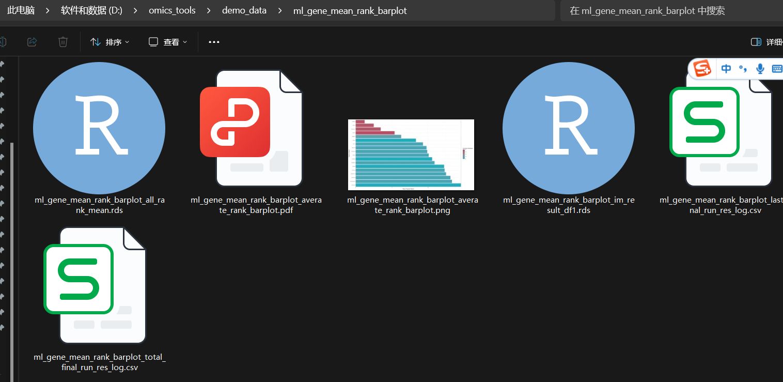Screen dimensions: 783x382
Task: Click the IME microphone voice input icon
Action: pos(760,68)
